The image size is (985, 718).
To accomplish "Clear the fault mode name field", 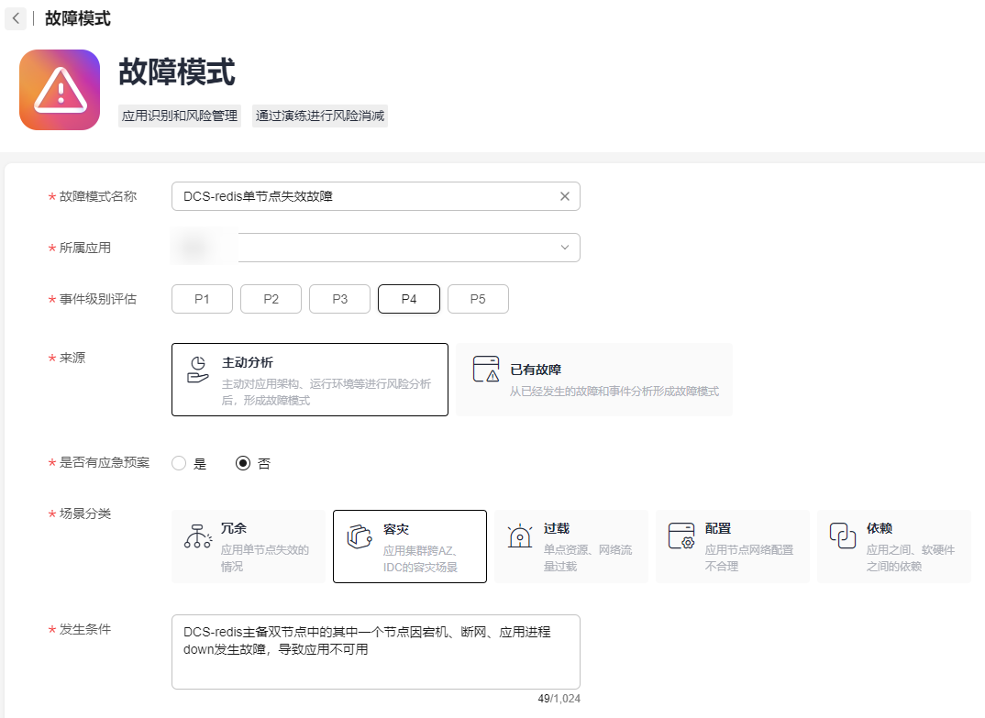I will [x=565, y=196].
